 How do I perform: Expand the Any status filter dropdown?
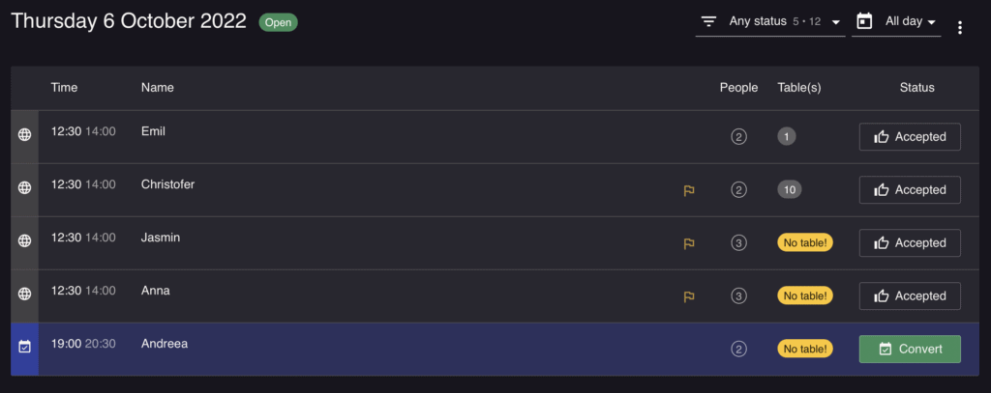[770, 22]
